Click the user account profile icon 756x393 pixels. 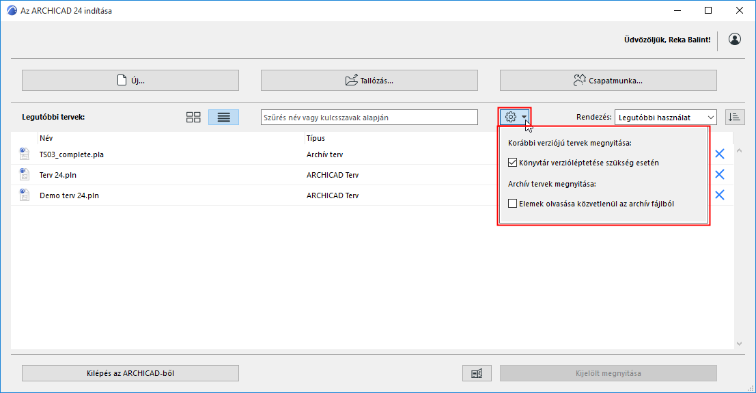(x=734, y=39)
